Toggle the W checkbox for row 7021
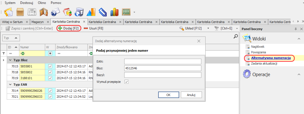The height and width of the screenshot is (114, 304). [x=50, y=97]
